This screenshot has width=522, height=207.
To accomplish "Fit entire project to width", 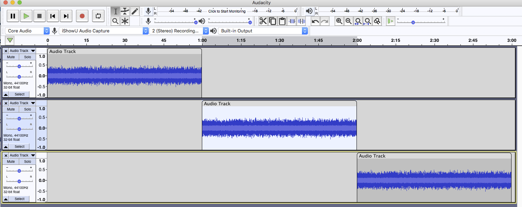I will (x=367, y=21).
